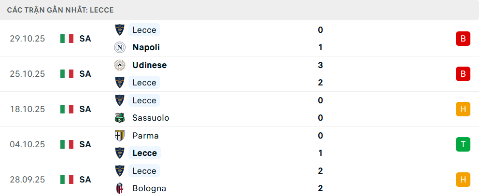Image resolution: width=481 pixels, height=196 pixels.
Task: Click Italy flag beside the 28.09.25 match
Action: (67, 180)
